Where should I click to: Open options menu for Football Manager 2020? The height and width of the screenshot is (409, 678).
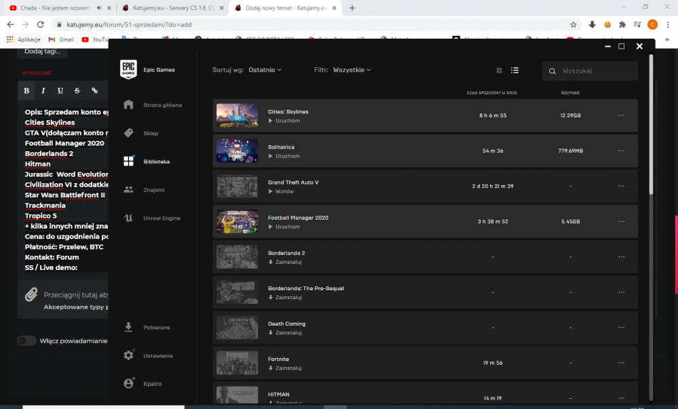[x=621, y=221]
